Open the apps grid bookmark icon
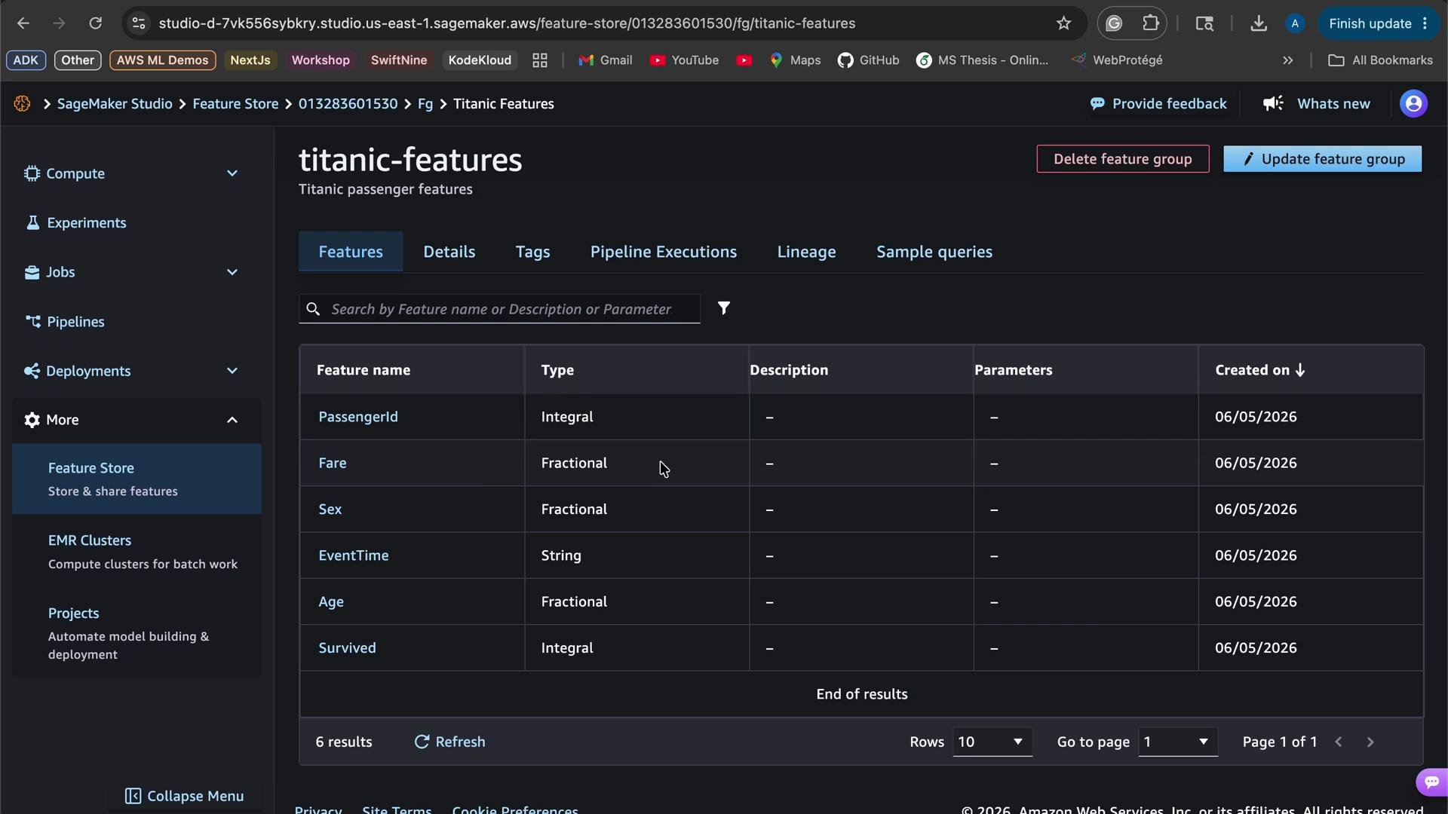This screenshot has width=1448, height=814. coord(539,60)
